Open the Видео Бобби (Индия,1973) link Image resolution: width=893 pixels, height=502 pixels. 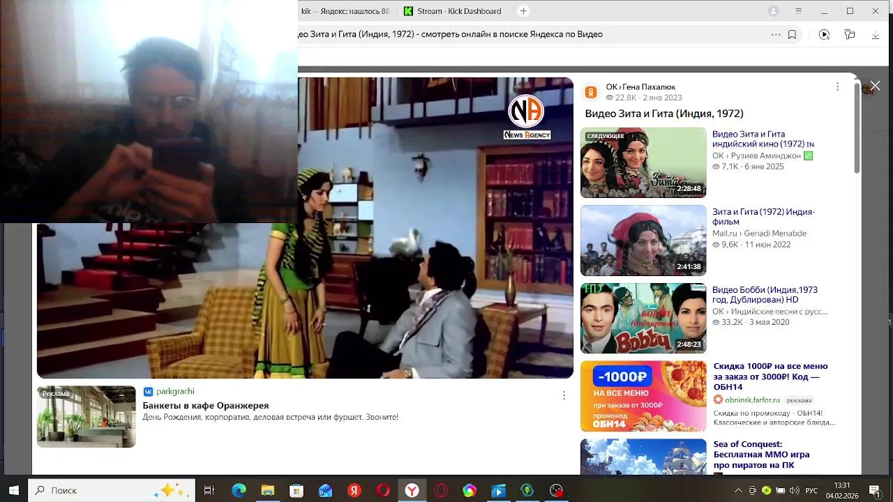[x=765, y=295]
